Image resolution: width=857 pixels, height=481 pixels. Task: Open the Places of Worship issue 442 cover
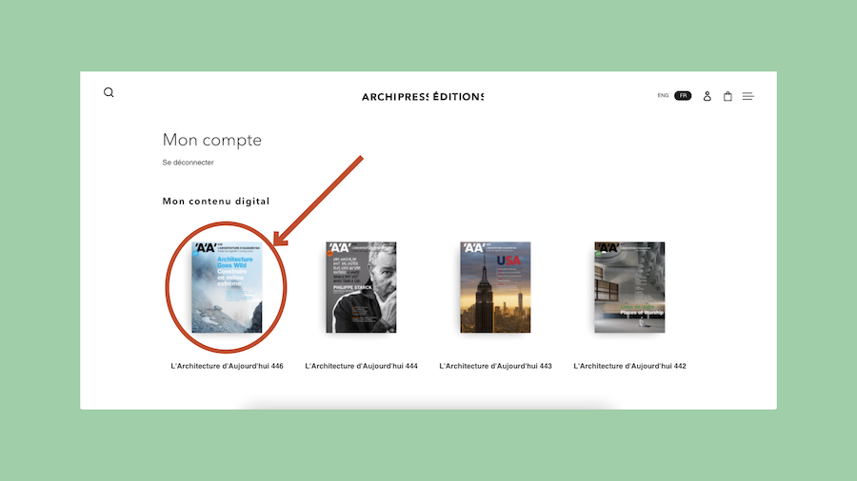click(x=629, y=287)
